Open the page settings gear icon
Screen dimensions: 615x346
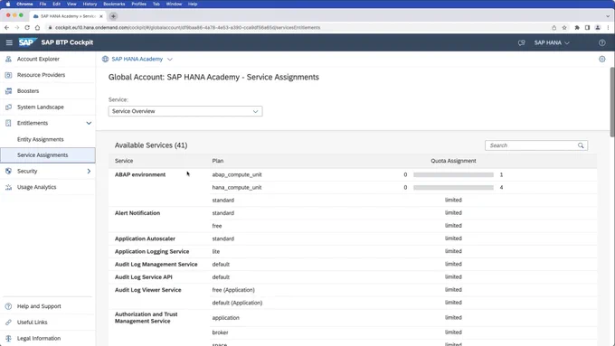(x=602, y=59)
